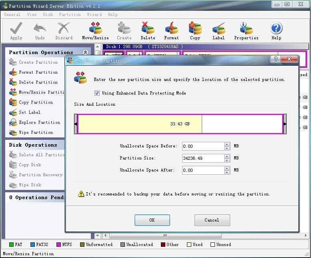This screenshot has height=258, width=311.
Task: Confirm resize with OK button
Action: click(152, 220)
